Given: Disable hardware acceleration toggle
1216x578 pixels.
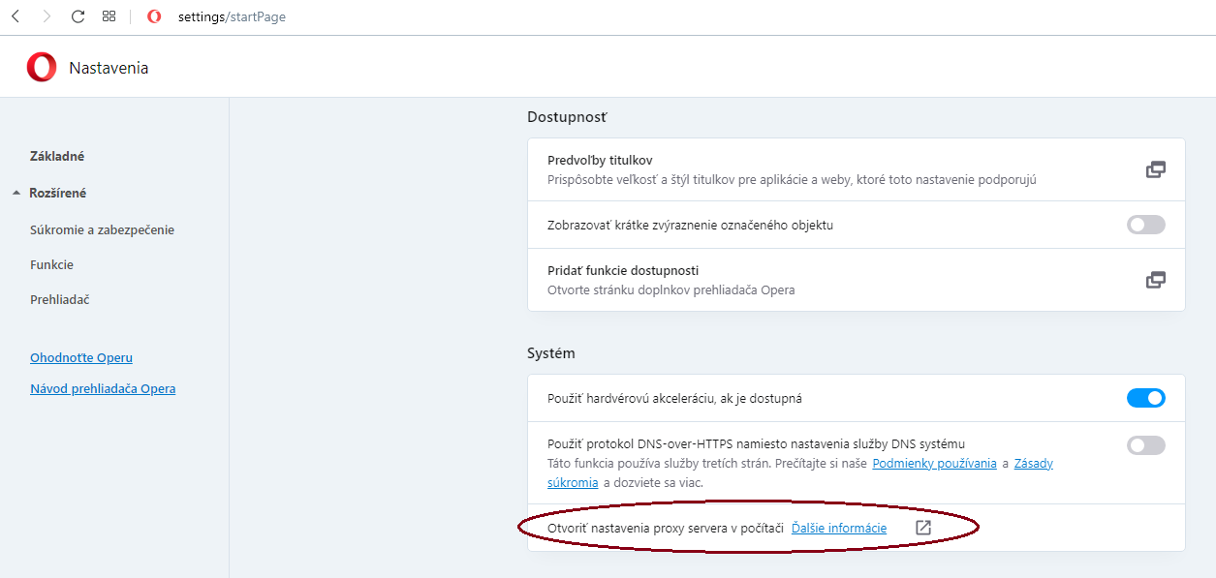Looking at the screenshot, I should 1146,398.
